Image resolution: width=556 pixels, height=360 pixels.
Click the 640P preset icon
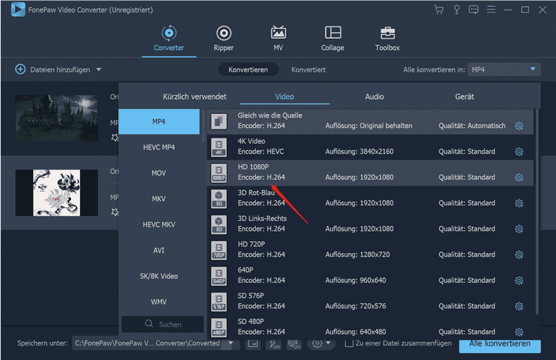click(x=219, y=276)
